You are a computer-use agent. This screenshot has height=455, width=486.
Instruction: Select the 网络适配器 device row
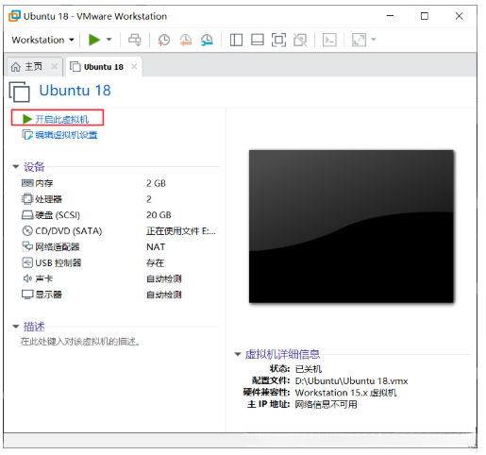tap(120, 247)
